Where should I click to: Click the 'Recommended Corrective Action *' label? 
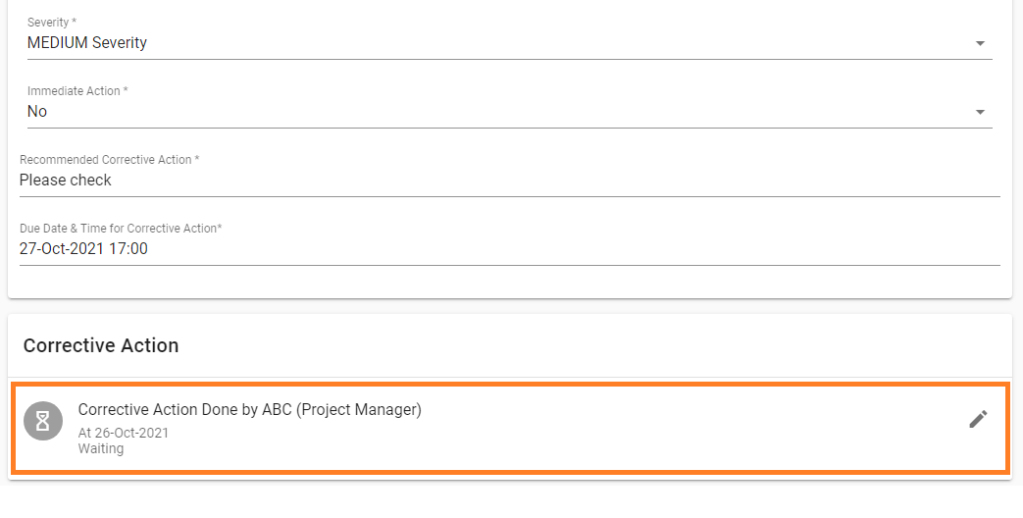(x=109, y=160)
